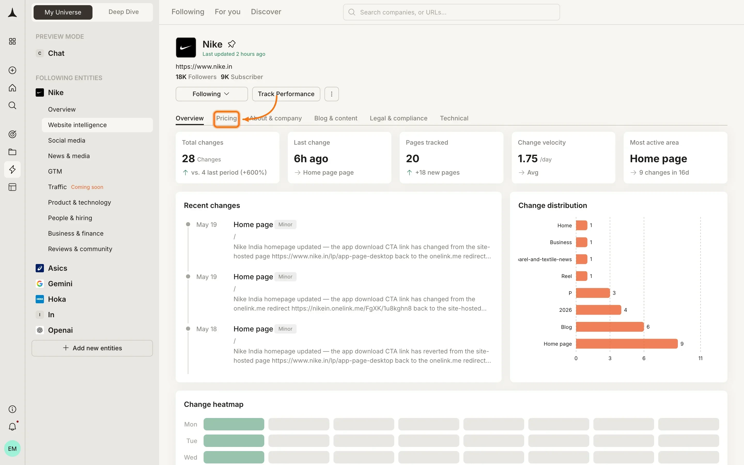744x465 pixels.
Task: Click the Hoka entity icon
Action: point(40,299)
